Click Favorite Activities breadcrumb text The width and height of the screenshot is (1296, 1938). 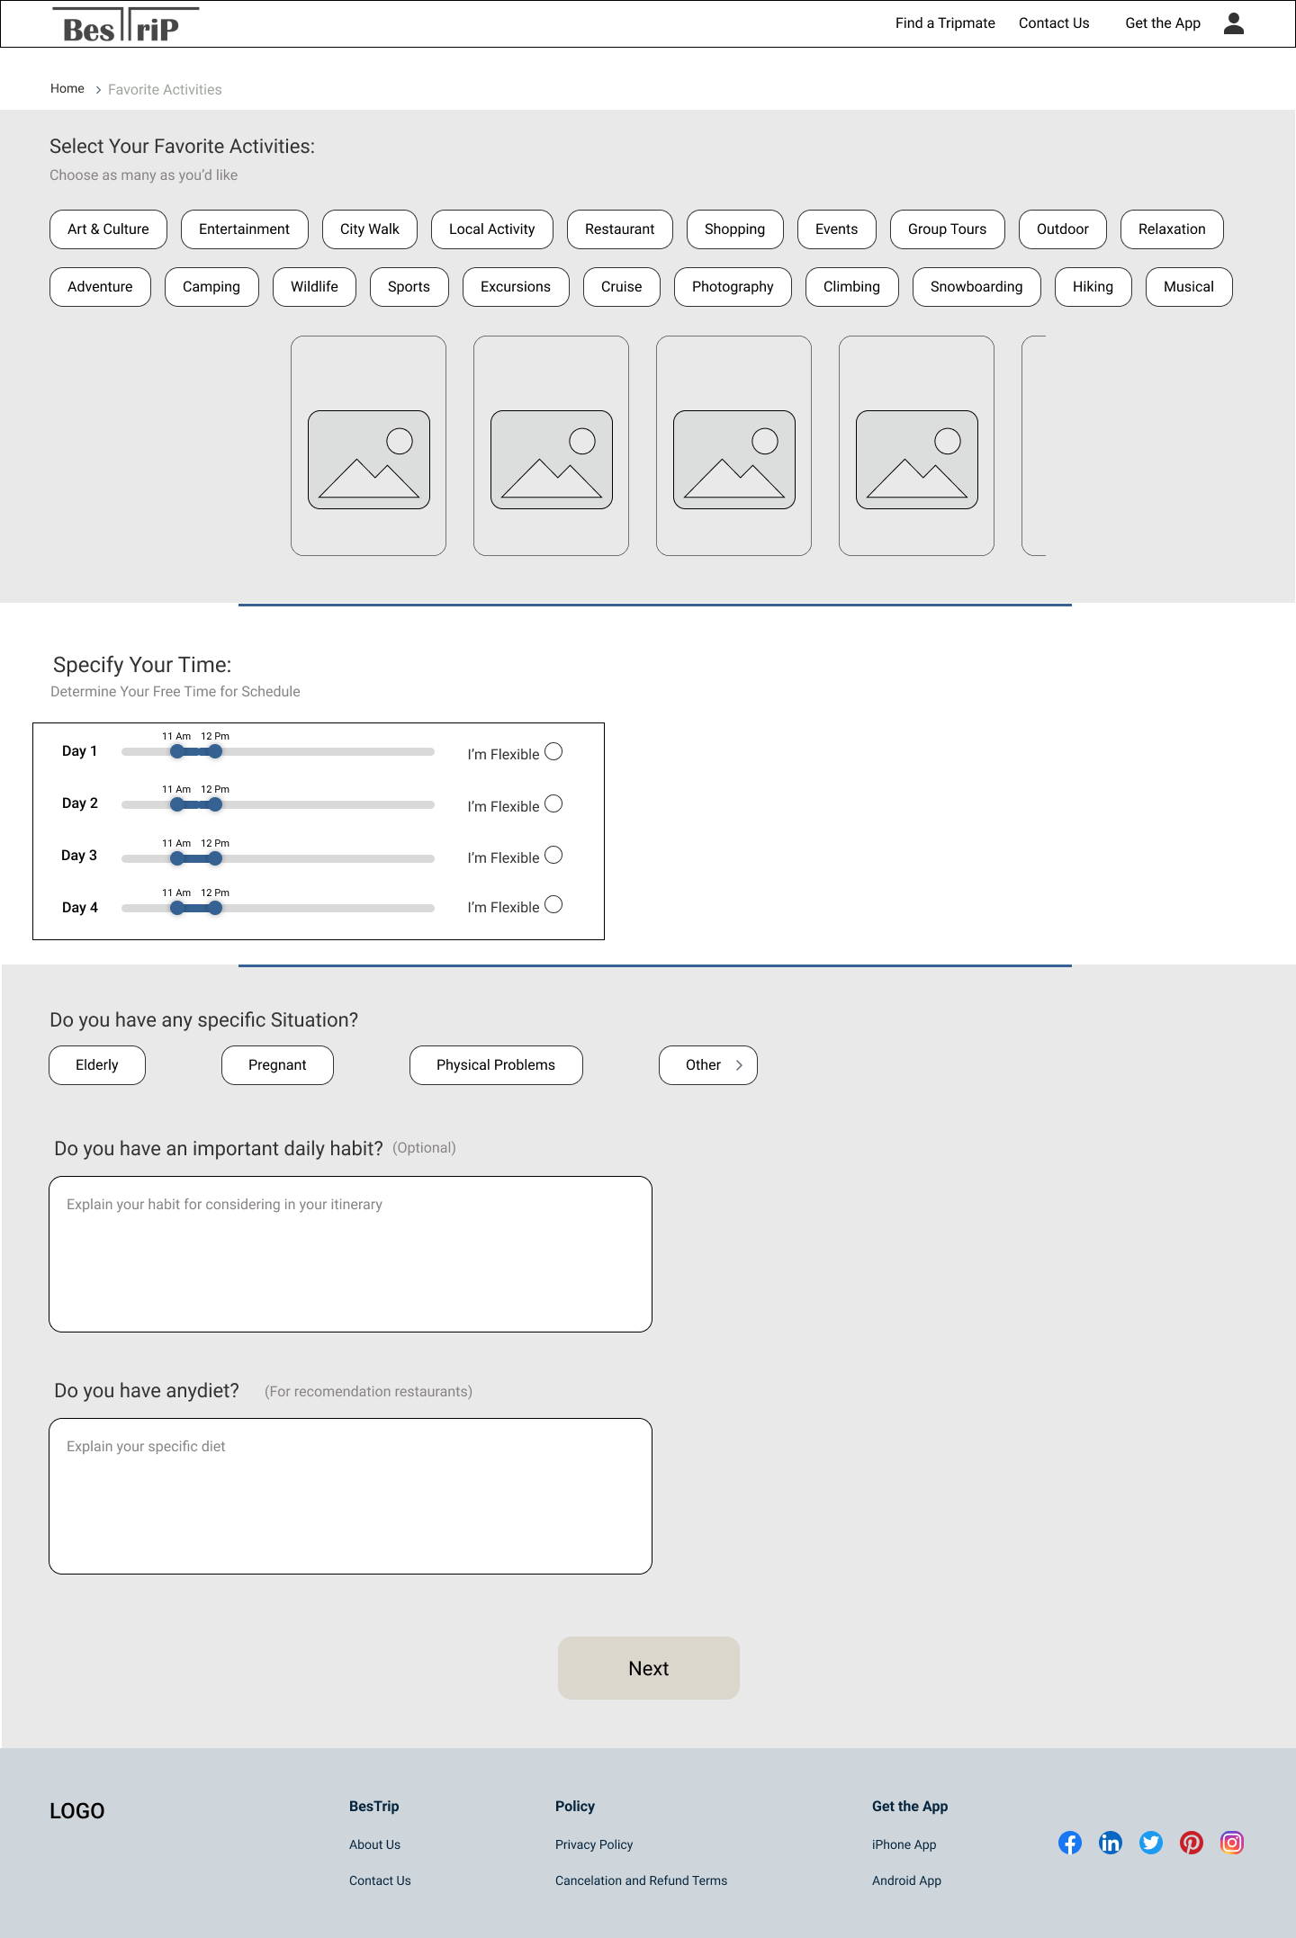click(x=165, y=89)
